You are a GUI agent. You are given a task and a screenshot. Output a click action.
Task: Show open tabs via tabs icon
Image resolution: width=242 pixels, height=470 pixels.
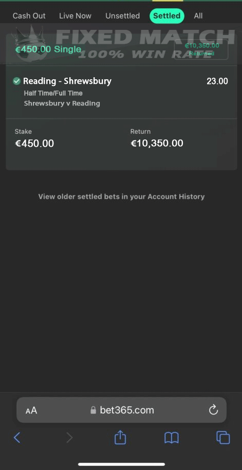[x=223, y=438]
